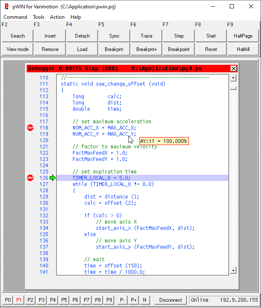Screen dimensions: 261x308
Task: Click the Sync button
Action: (x=114, y=36)
